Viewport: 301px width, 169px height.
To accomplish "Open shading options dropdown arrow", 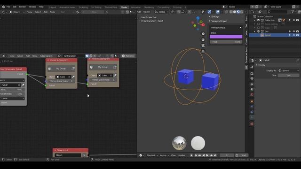I will click(246, 12).
